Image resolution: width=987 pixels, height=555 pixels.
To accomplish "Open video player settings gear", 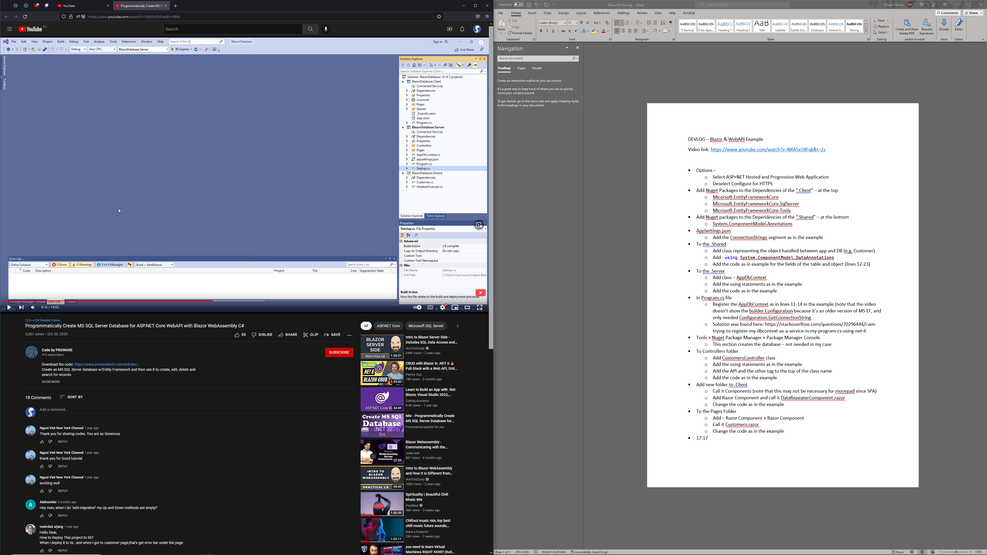I will tap(443, 307).
